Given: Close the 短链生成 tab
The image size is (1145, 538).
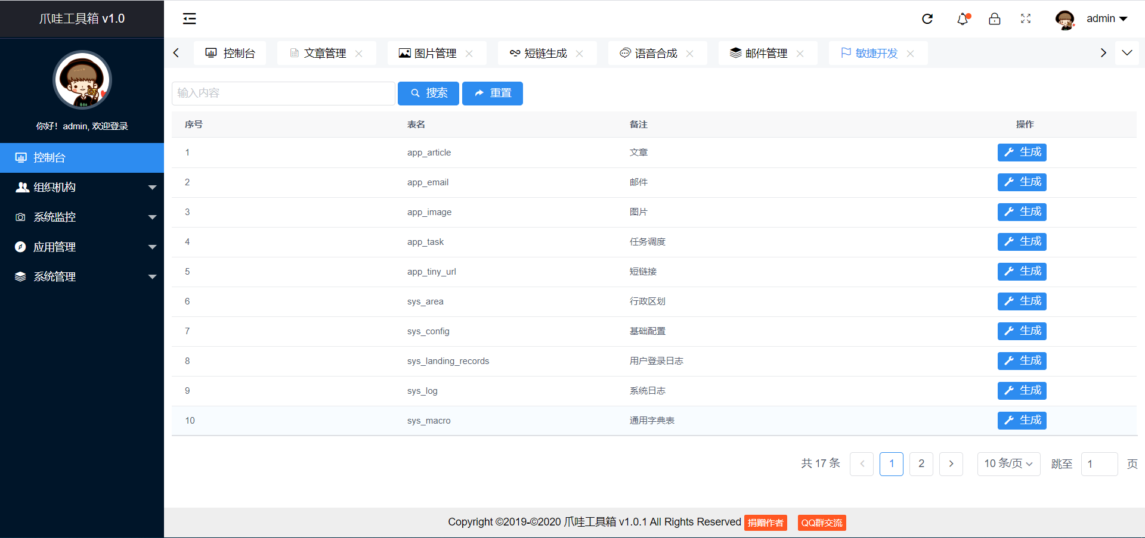Looking at the screenshot, I should (580, 54).
